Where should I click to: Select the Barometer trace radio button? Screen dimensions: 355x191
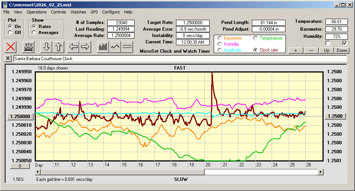[219, 38]
